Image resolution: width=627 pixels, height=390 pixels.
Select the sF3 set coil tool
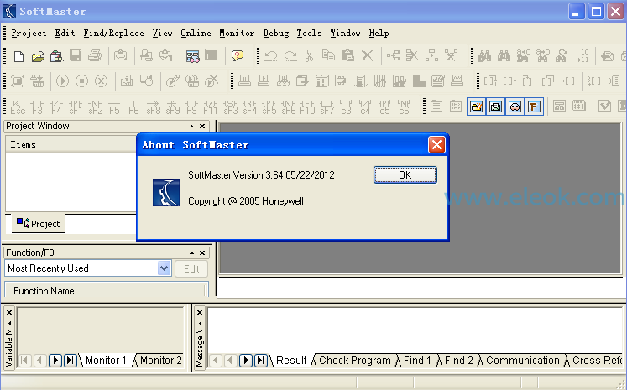click(x=230, y=107)
